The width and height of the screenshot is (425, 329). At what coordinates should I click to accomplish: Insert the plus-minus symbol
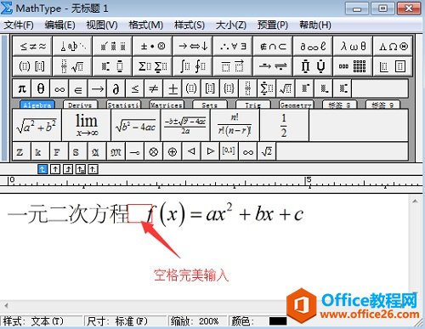[173, 89]
